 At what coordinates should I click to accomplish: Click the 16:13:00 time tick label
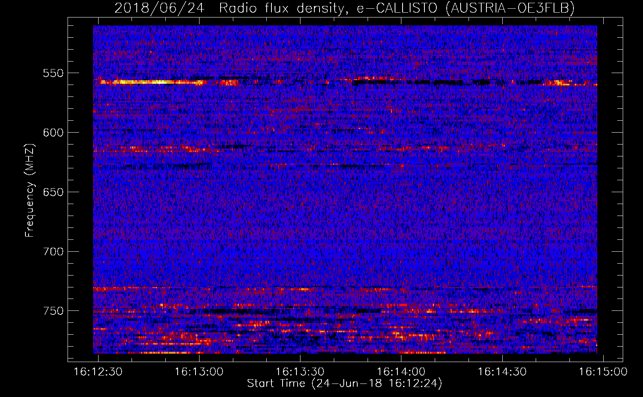tap(199, 372)
